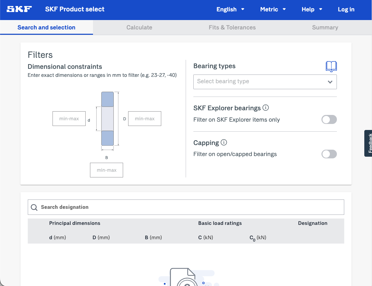Click SKF Product select title

[75, 9]
